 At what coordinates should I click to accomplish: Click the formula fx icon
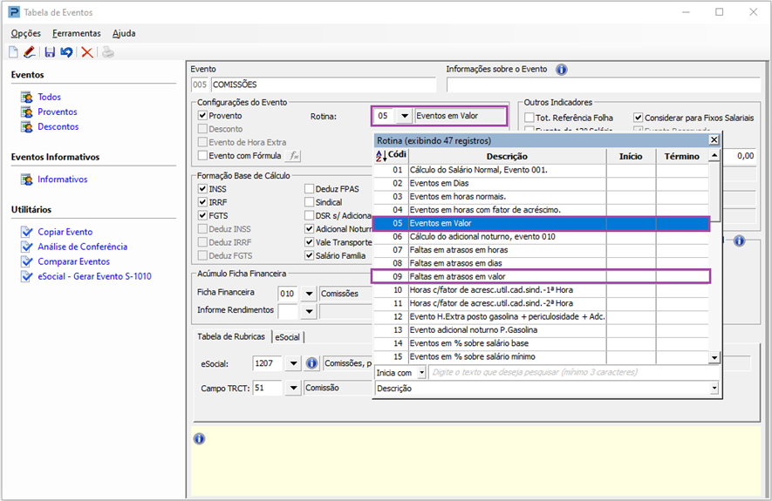[294, 156]
